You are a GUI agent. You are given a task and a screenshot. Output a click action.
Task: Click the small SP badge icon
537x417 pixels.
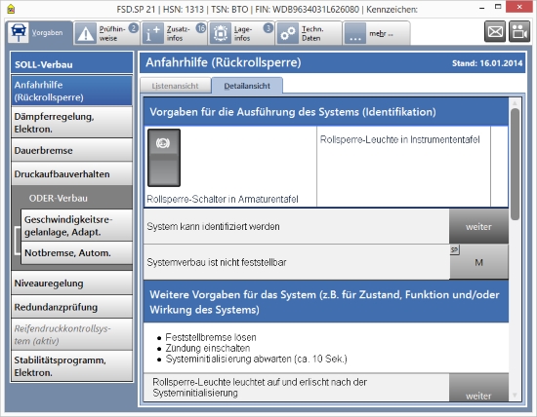point(454,249)
